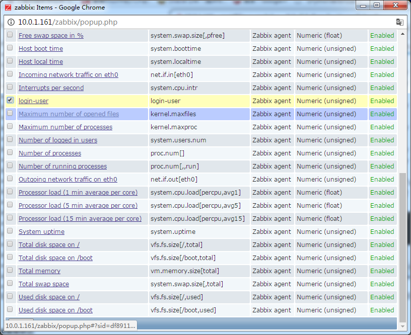This screenshot has height=335, width=411.
Task: Open the Total memory item link
Action: coord(40,271)
